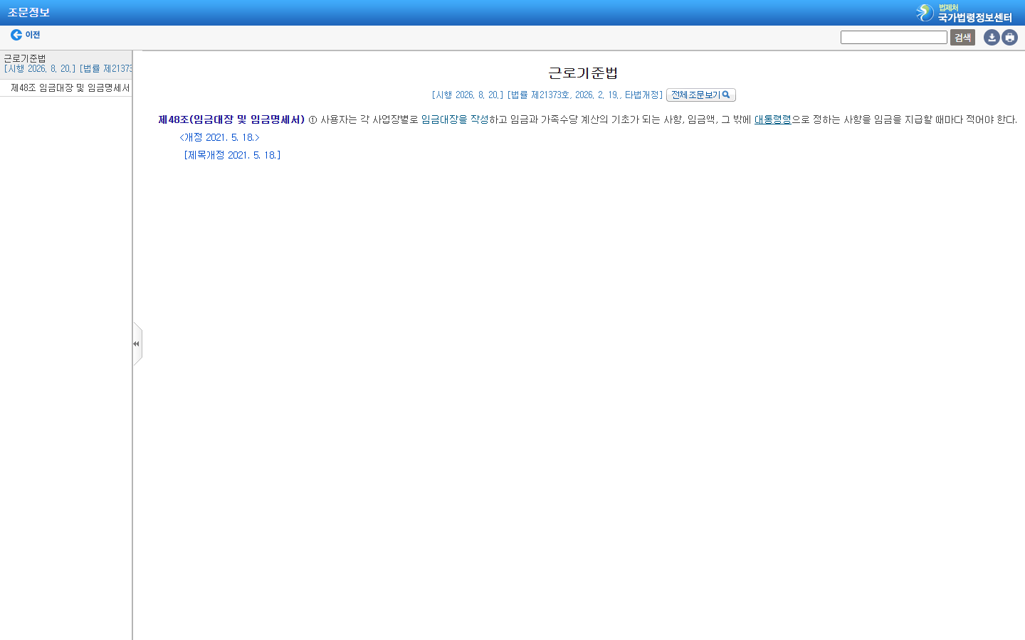This screenshot has height=640, width=1025.
Task: Open the 대통령령 link
Action: (773, 119)
